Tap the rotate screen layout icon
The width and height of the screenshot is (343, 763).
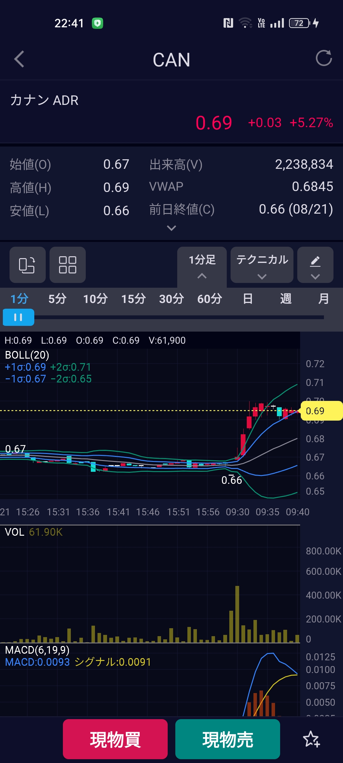coord(27,265)
